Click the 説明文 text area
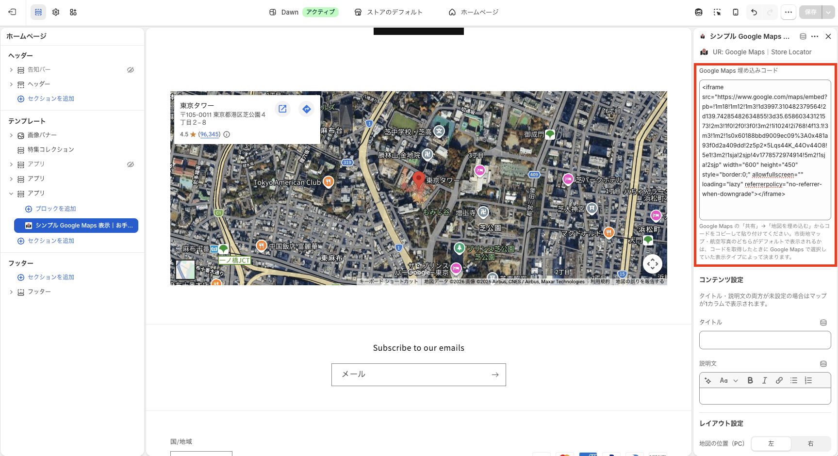The height and width of the screenshot is (456, 838). pos(765,396)
